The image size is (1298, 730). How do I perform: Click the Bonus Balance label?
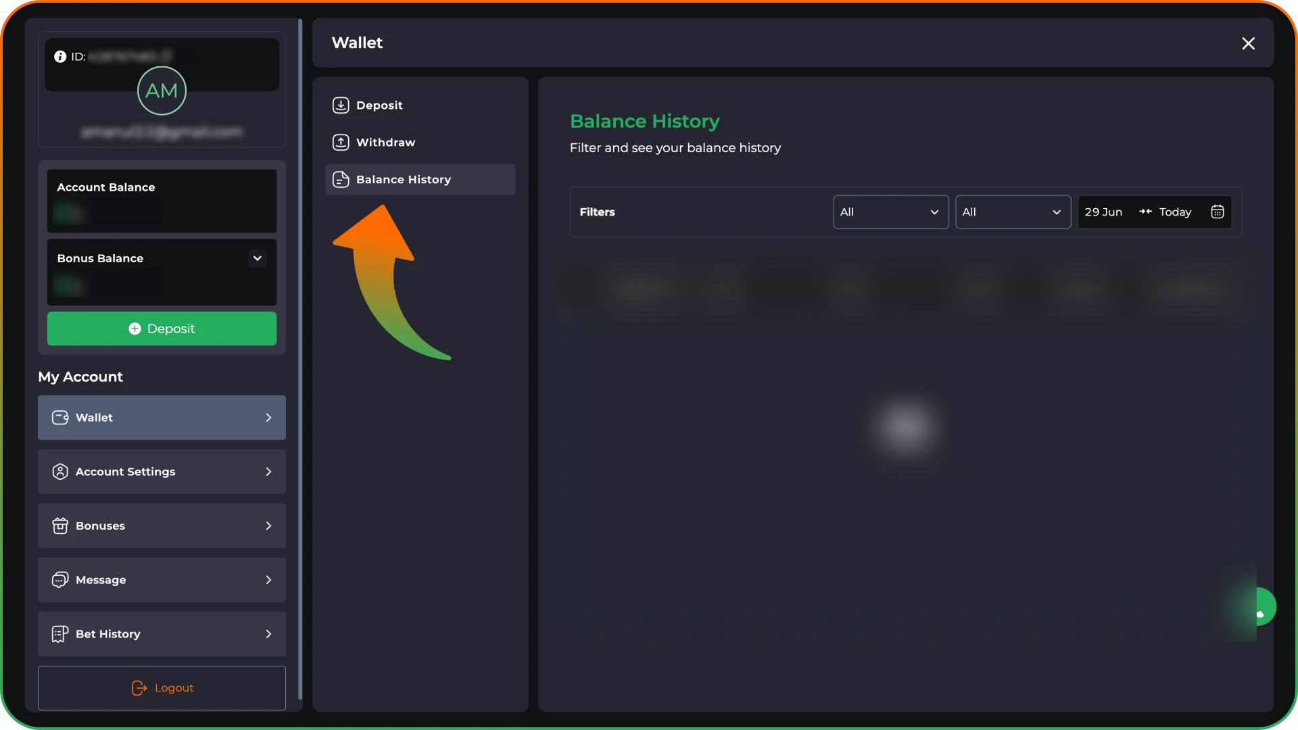point(100,259)
